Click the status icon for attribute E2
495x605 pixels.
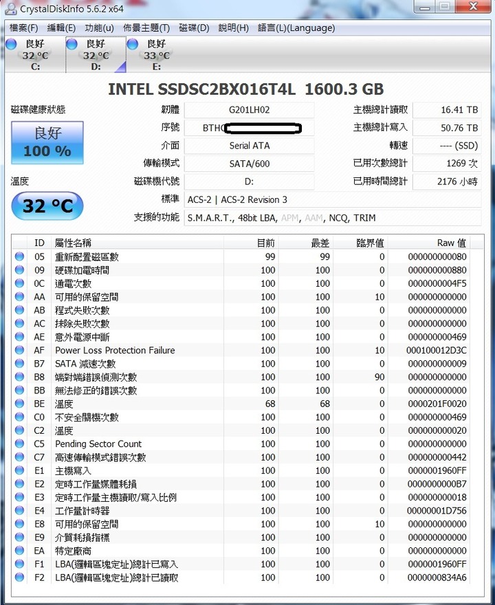tap(19, 484)
